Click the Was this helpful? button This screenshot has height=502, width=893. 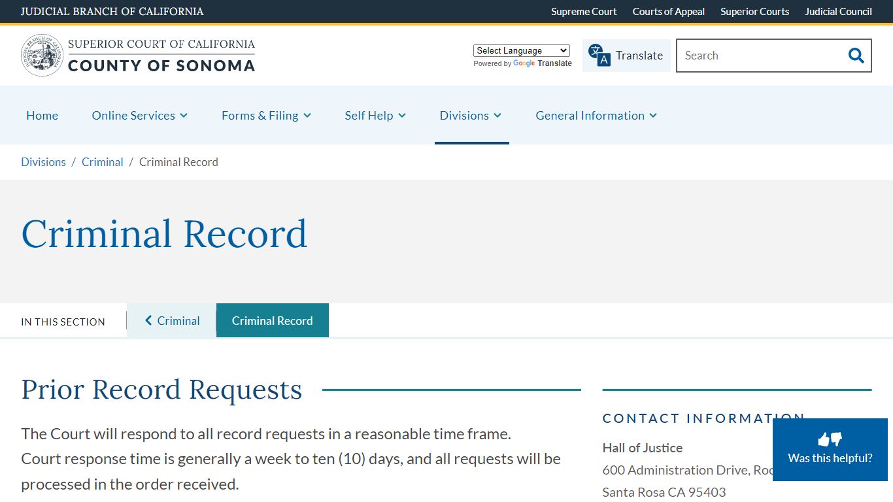tap(830, 450)
